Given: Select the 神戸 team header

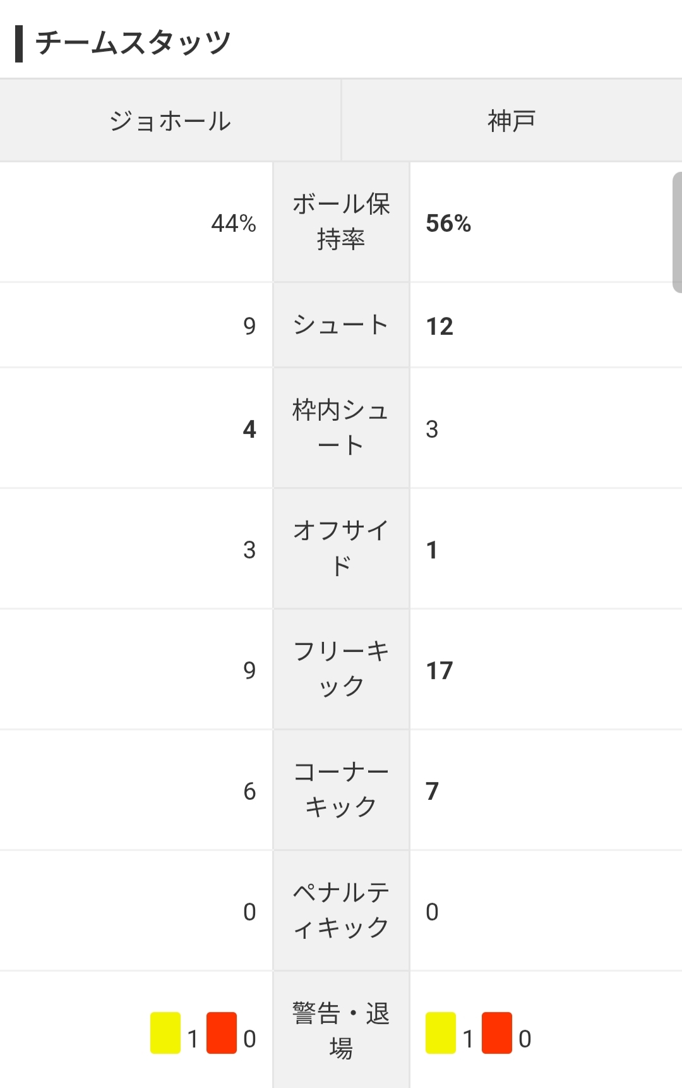Looking at the screenshot, I should [512, 121].
